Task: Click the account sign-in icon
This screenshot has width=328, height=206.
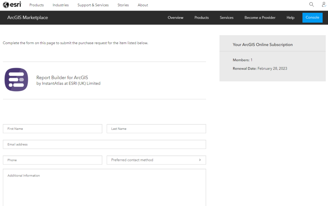Action: pos(324,4)
